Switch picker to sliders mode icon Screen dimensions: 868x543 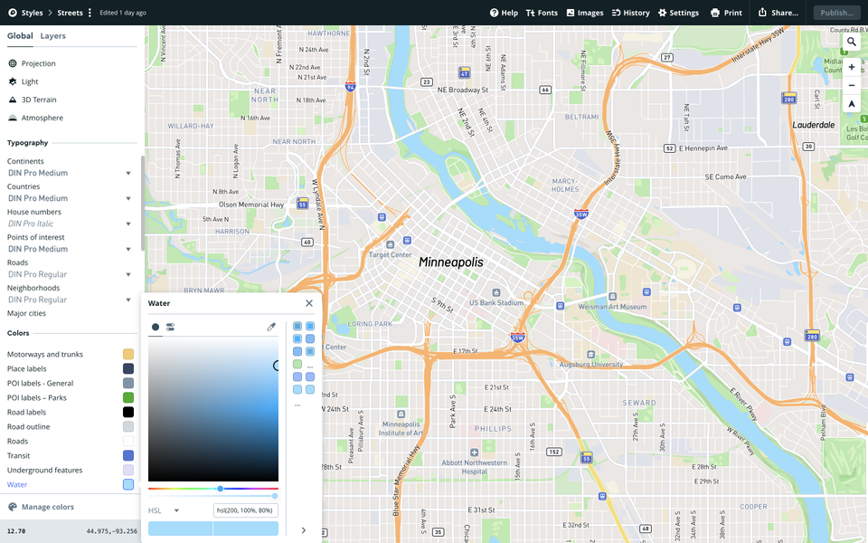170,327
